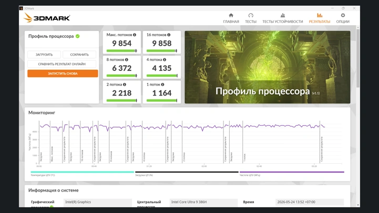Click the 1 поток progress bar
Screen dimensions: 379x213
pos(162,100)
